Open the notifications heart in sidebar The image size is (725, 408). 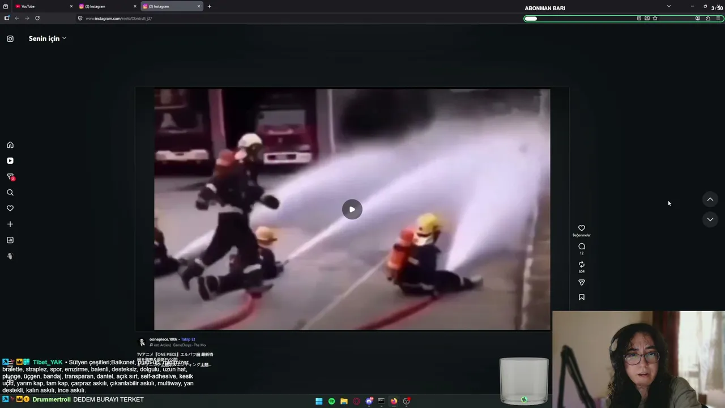click(x=10, y=209)
